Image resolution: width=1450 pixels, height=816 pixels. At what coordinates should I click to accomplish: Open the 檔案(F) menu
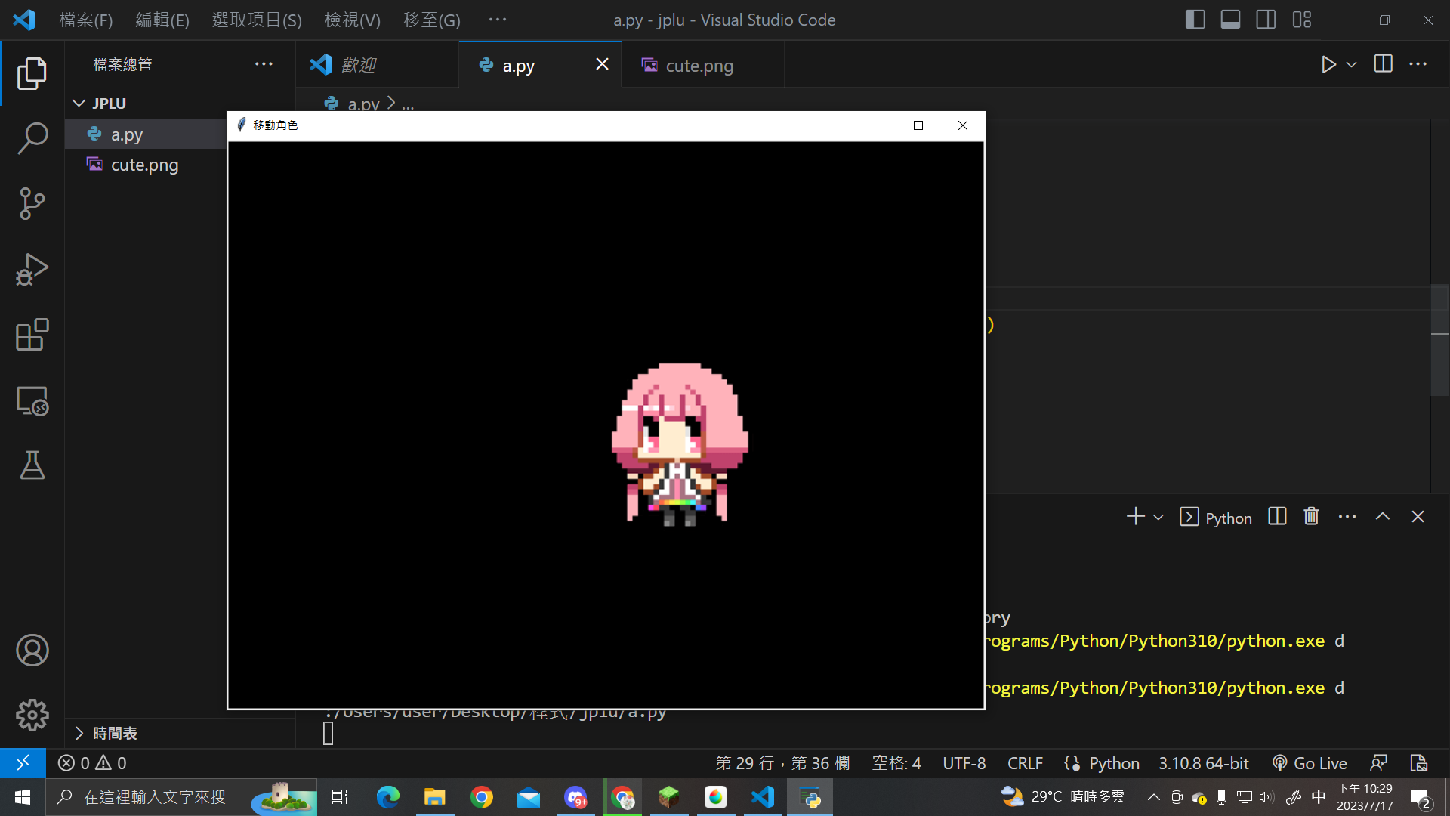point(86,20)
